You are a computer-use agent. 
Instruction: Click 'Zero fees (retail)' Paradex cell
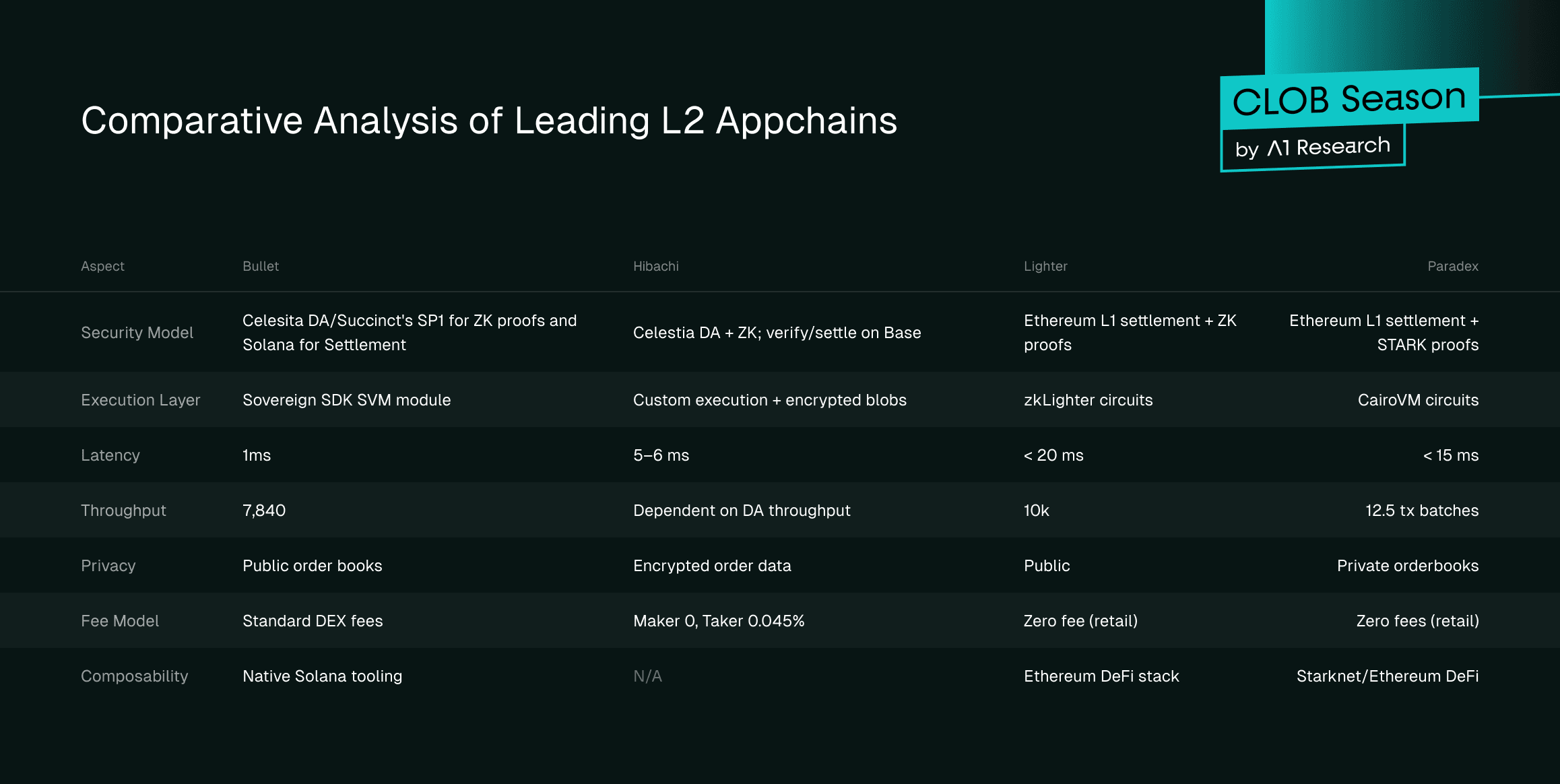pyautogui.click(x=1417, y=621)
